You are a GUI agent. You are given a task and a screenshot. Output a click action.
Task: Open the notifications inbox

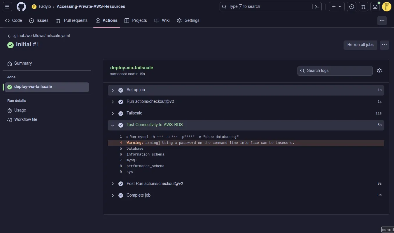[375, 7]
